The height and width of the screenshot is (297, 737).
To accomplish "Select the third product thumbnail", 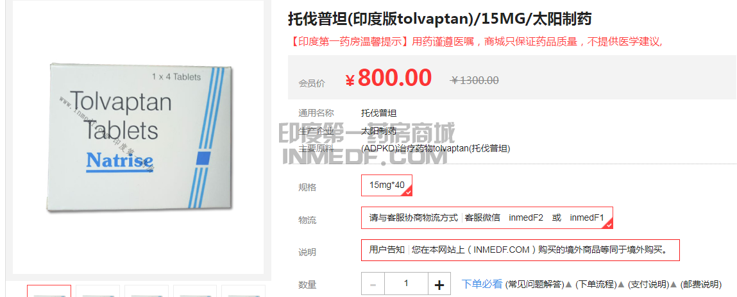I will pos(146,291).
